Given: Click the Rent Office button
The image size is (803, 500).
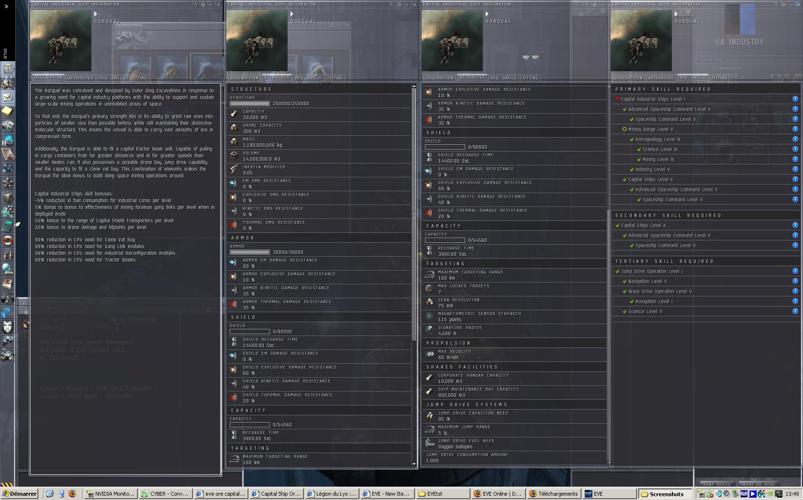Looking at the screenshot, I should (x=717, y=484).
